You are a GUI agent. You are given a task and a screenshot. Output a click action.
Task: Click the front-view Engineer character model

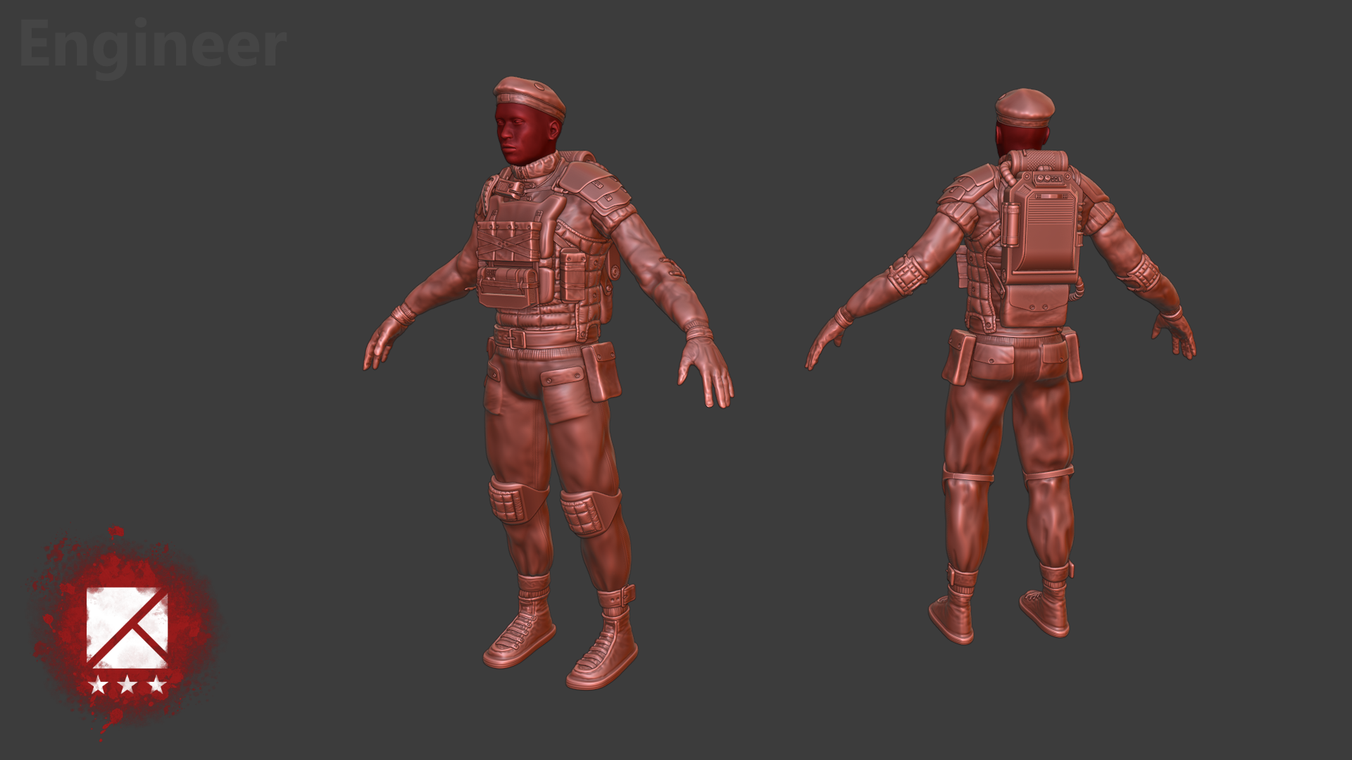548,382
